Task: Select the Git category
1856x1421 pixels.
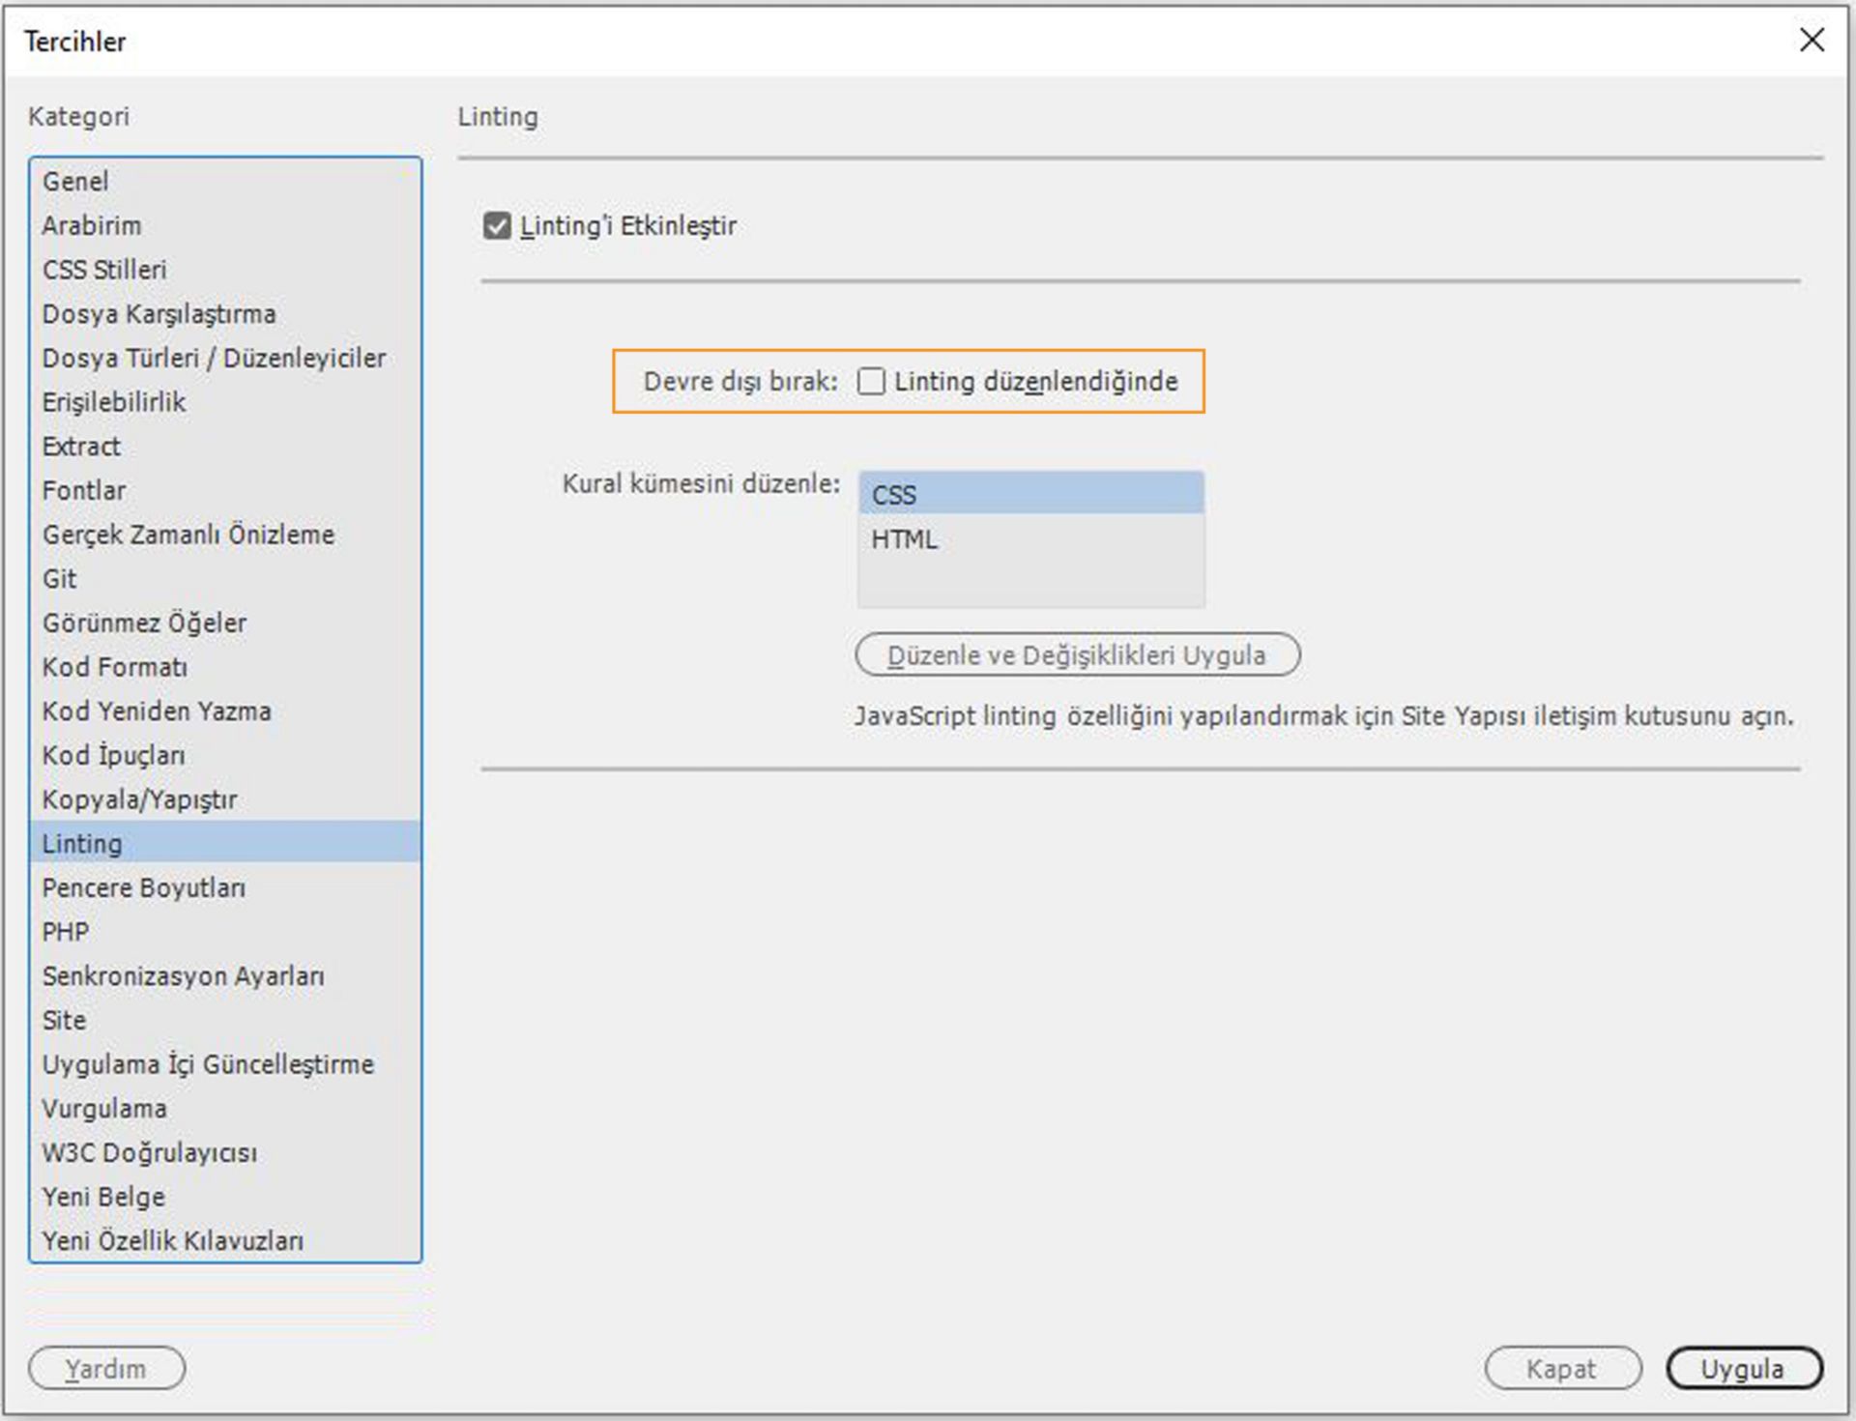Action: click(x=60, y=579)
